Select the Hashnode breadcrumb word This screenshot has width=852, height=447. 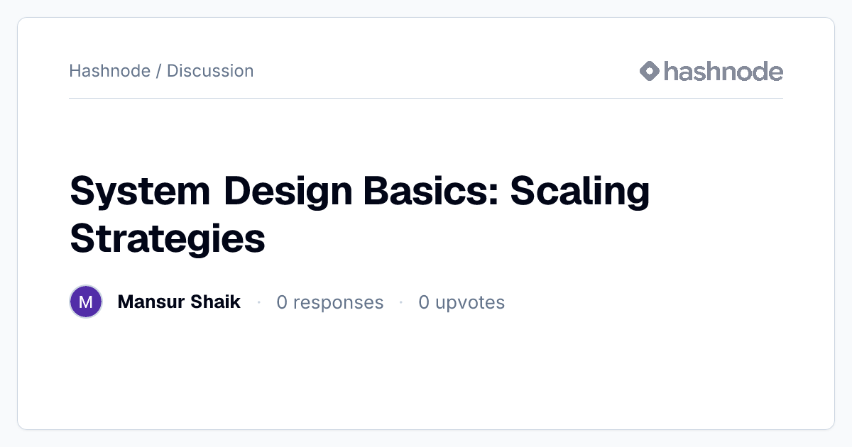pos(110,71)
